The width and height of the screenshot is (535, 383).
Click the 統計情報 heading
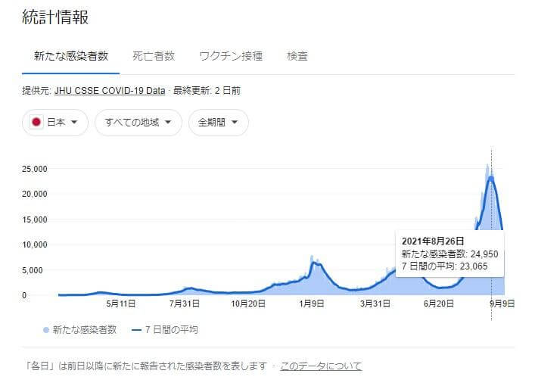tap(55, 17)
